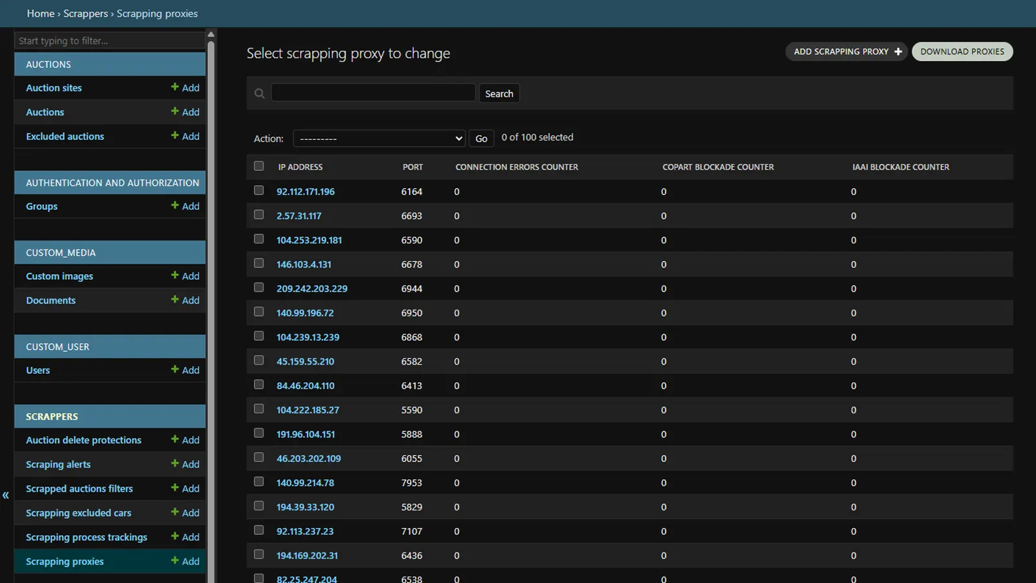Sort by the IP Address column header
The width and height of the screenshot is (1036, 583).
tap(300, 167)
